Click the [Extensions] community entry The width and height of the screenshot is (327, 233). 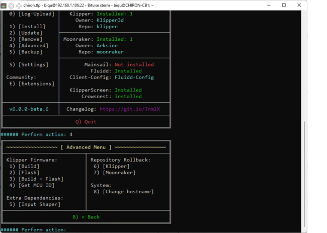[36, 84]
